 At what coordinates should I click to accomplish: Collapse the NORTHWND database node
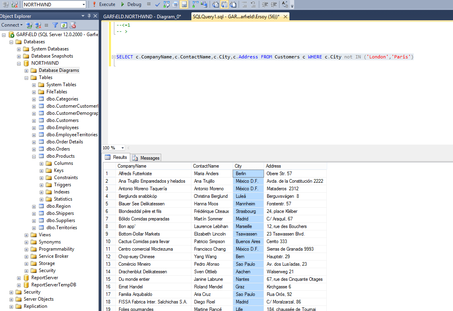point(19,64)
